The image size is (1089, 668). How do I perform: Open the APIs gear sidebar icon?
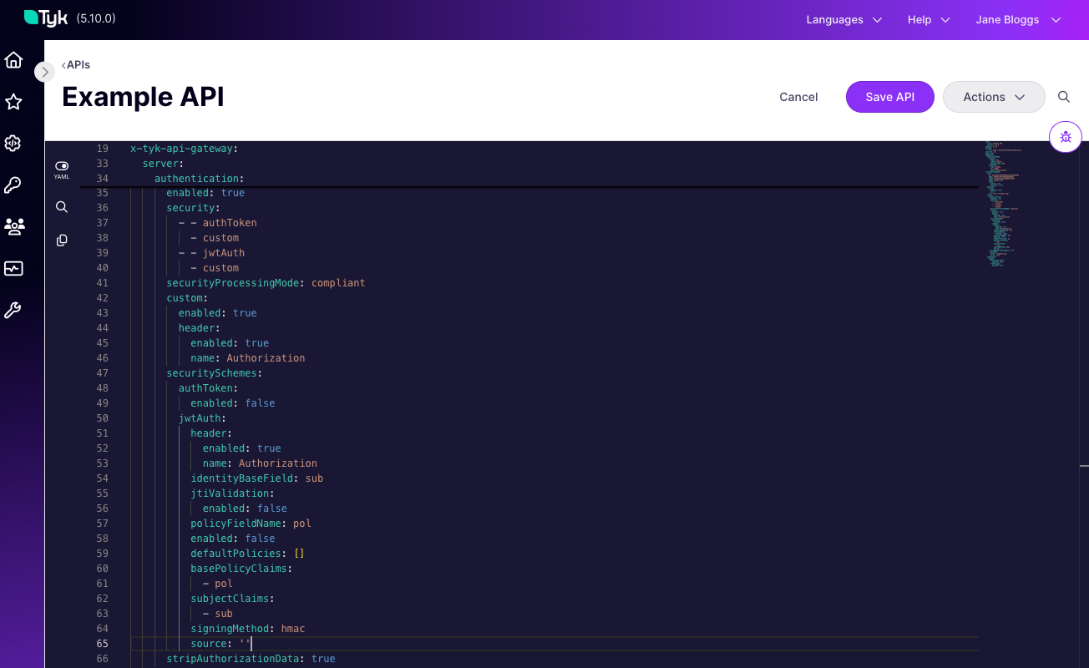tap(13, 144)
